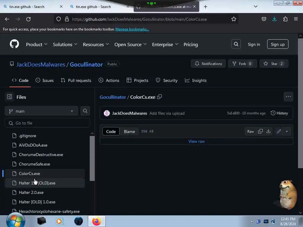The width and height of the screenshot is (303, 227).
Task: Bookmark this page with the star icon
Action: coord(234,19)
